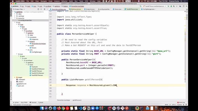
Task: Hide the Project panel with the minus icon
Action: coord(47,9)
